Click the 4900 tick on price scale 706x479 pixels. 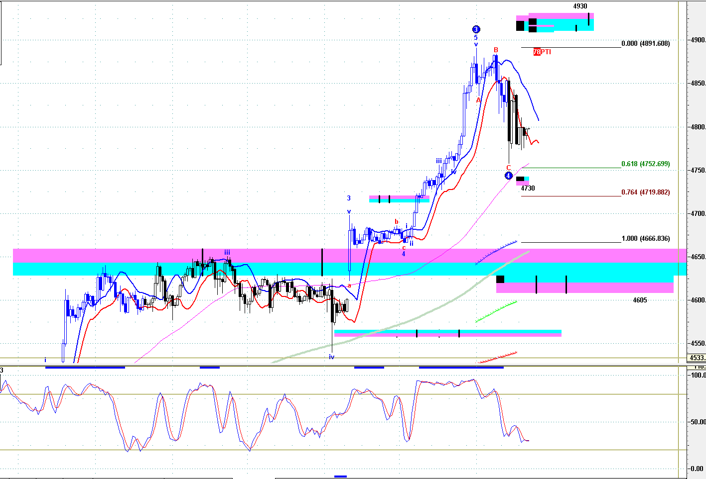[697, 40]
